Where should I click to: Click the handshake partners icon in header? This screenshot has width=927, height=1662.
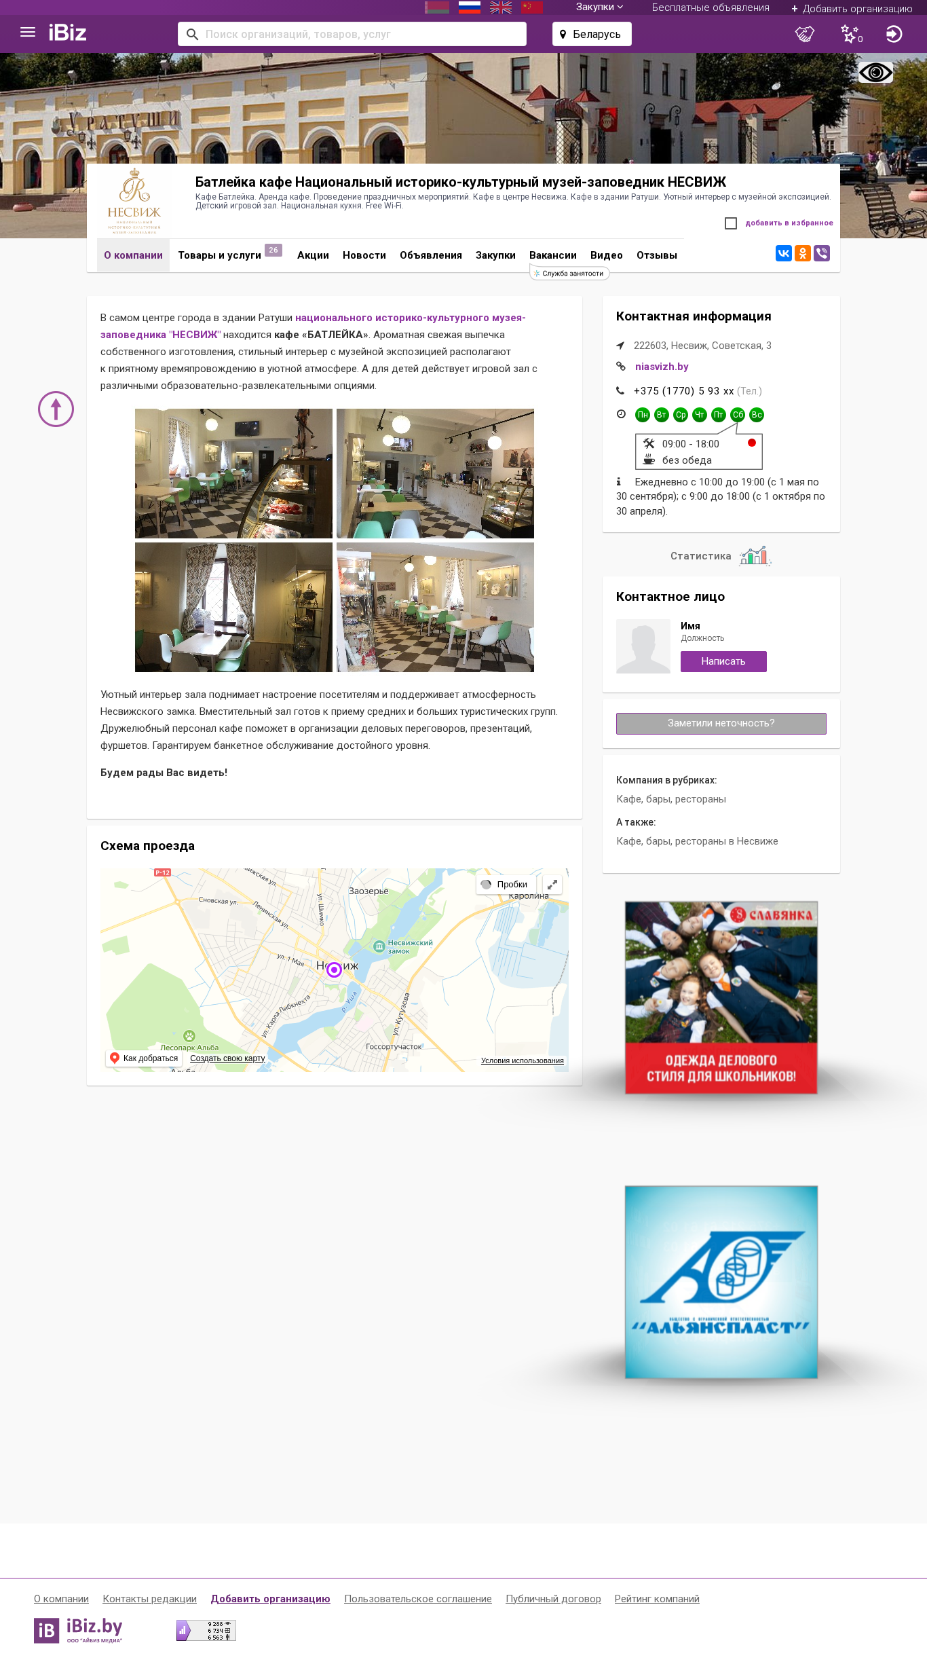(x=805, y=34)
